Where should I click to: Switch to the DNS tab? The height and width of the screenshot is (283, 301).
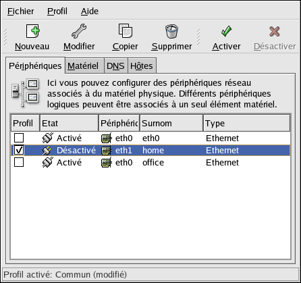[x=115, y=66]
